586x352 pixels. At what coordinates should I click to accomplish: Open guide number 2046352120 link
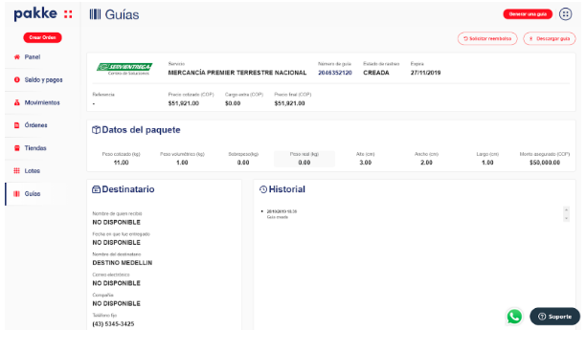(335, 73)
